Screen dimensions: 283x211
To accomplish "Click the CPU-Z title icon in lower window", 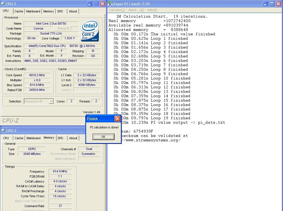I will (x=3, y=130).
